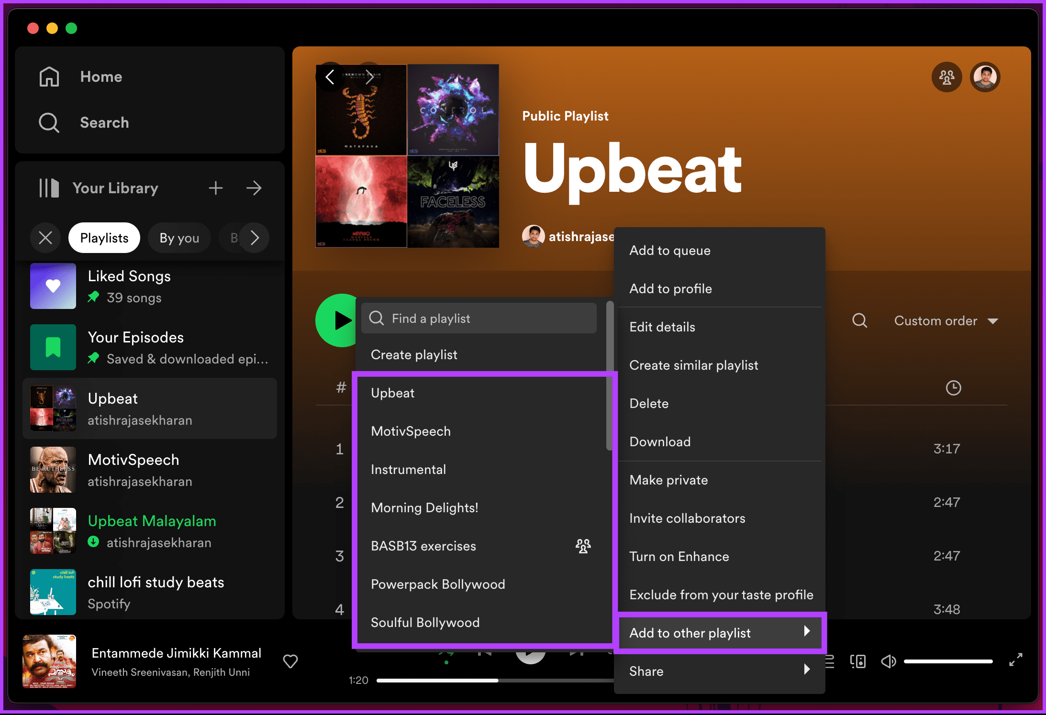Click the Upbeat playlist cover art
This screenshot has height=715, width=1046.
point(407,156)
